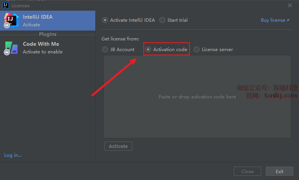Image resolution: width=299 pixels, height=180 pixels.
Task: Click the IntelliJ logo in title bar
Action: (6, 5)
